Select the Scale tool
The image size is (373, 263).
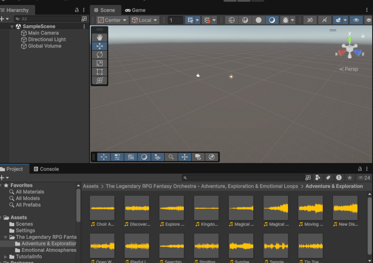click(x=100, y=63)
